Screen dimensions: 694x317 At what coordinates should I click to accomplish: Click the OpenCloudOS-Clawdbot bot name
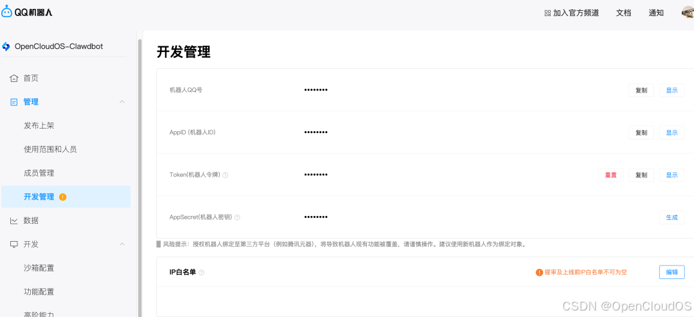59,46
